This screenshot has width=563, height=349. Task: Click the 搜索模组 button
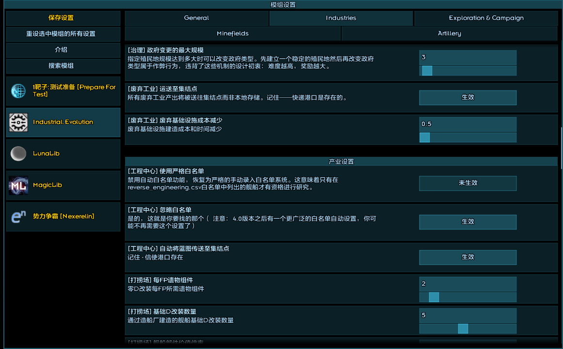pyautogui.click(x=63, y=66)
